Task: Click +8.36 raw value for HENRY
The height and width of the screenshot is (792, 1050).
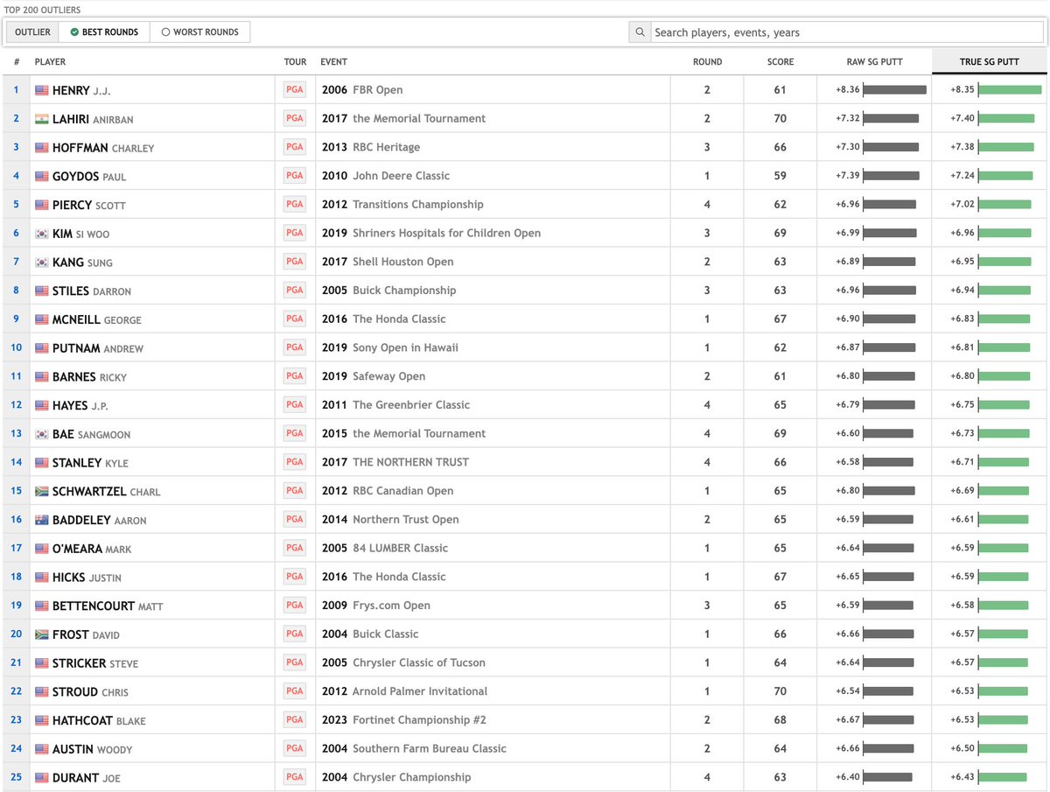Action: click(848, 90)
